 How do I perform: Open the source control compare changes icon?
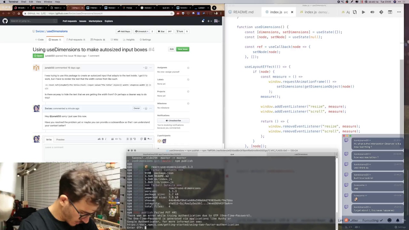355,12
